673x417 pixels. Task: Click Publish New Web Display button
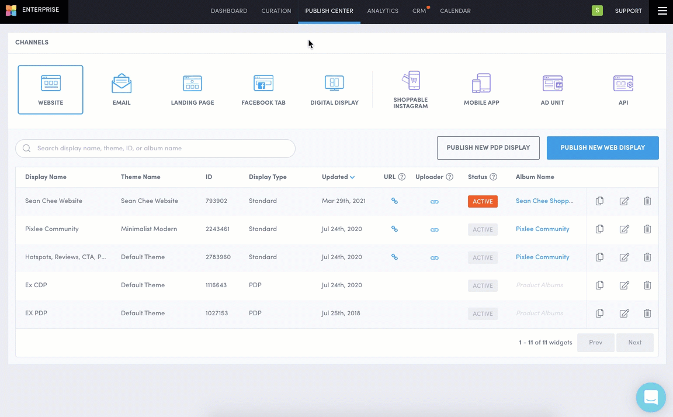coord(602,148)
